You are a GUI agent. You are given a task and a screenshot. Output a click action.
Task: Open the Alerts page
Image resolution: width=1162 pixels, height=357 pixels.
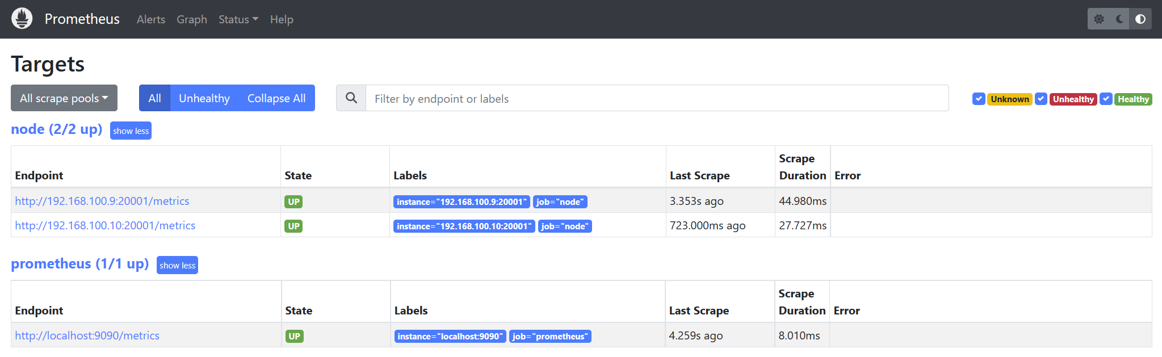pos(151,19)
